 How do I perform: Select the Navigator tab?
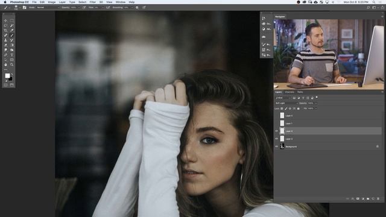tap(280, 17)
